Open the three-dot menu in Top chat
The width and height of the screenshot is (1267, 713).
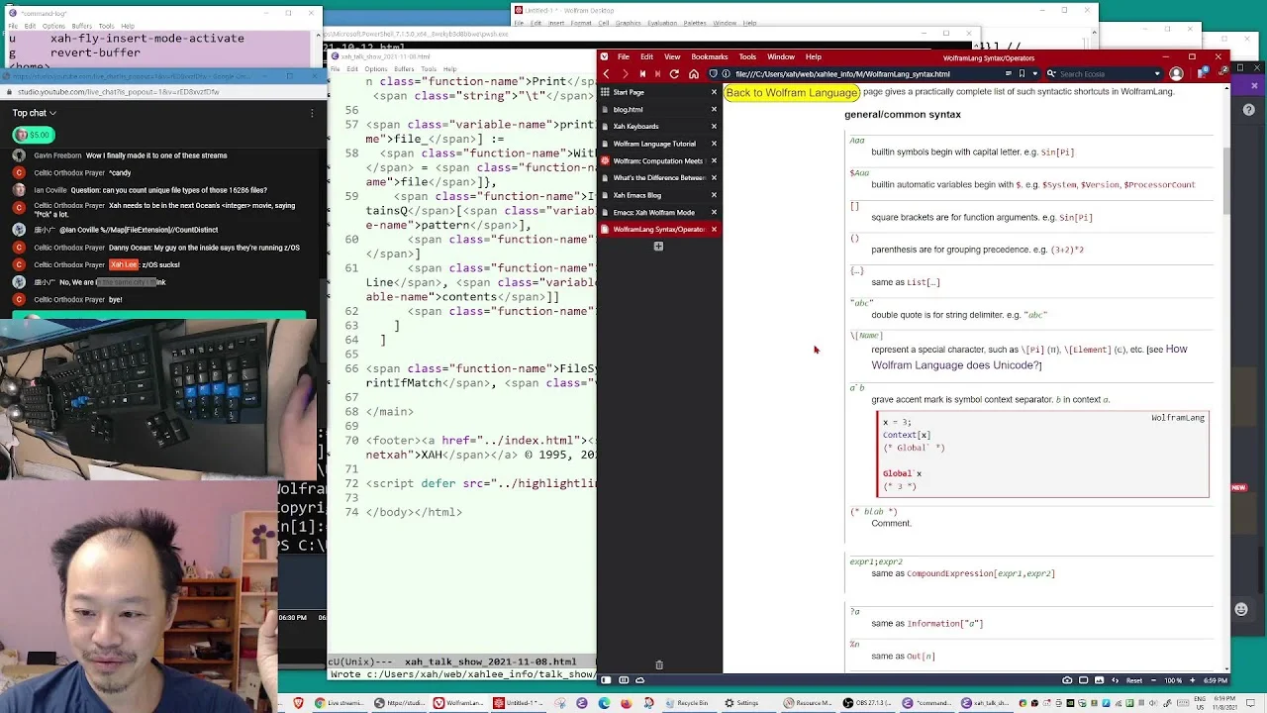tap(312, 113)
